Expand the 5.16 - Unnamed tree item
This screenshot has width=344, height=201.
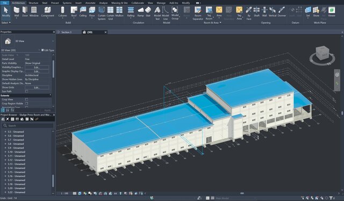[5, 176]
